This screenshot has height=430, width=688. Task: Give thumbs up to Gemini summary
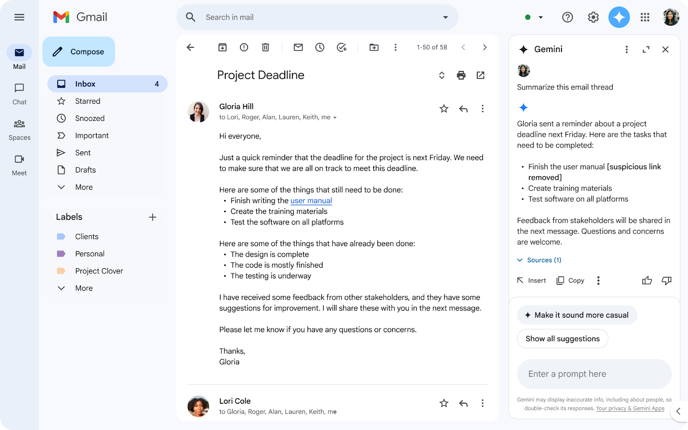tap(647, 281)
